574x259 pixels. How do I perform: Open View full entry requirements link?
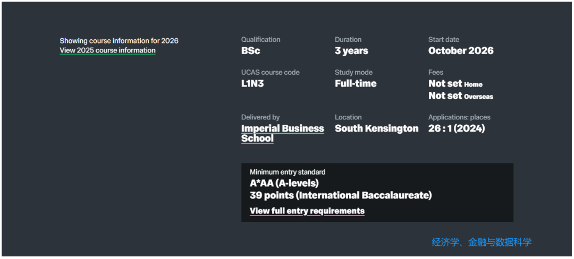point(307,211)
